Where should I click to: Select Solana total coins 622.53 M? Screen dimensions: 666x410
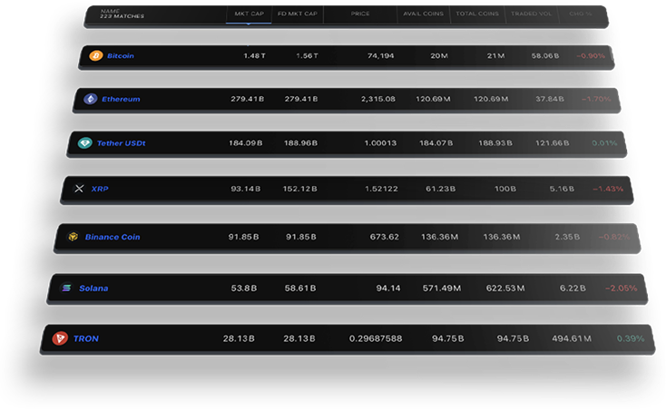(505, 288)
